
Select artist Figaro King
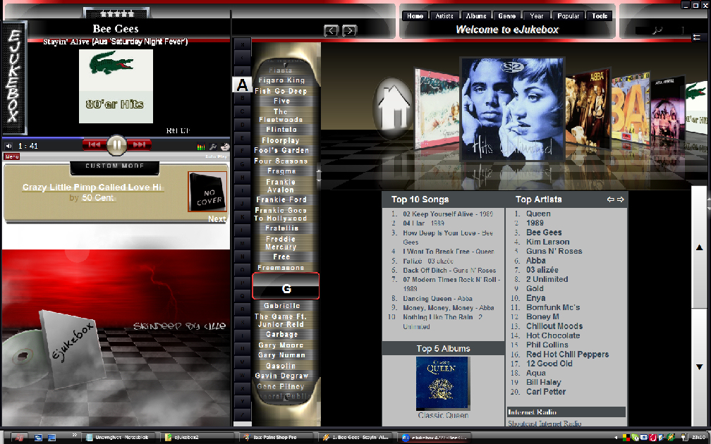[281, 80]
